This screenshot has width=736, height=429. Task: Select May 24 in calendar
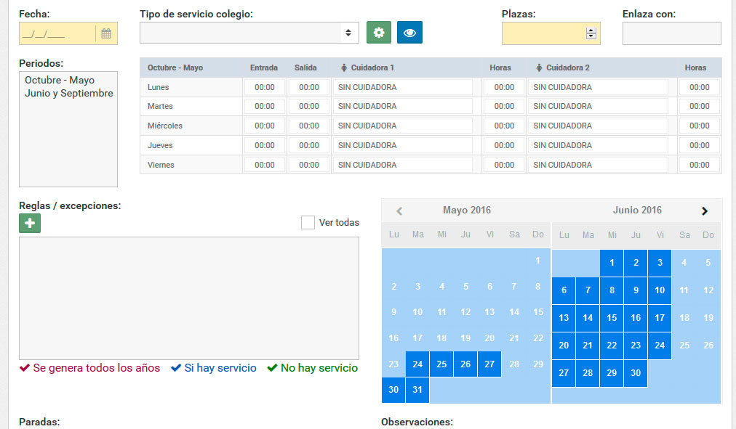click(x=417, y=364)
